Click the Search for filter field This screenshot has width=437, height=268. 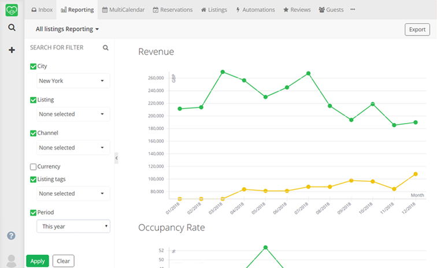(64, 48)
